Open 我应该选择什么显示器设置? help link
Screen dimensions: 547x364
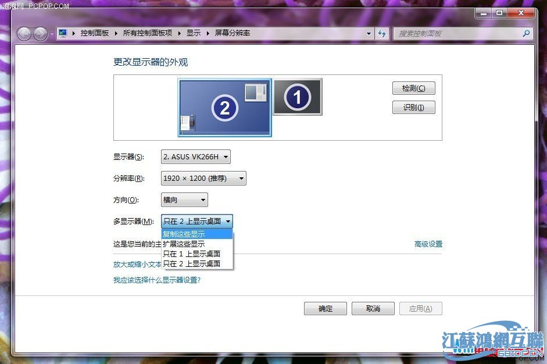point(156,280)
